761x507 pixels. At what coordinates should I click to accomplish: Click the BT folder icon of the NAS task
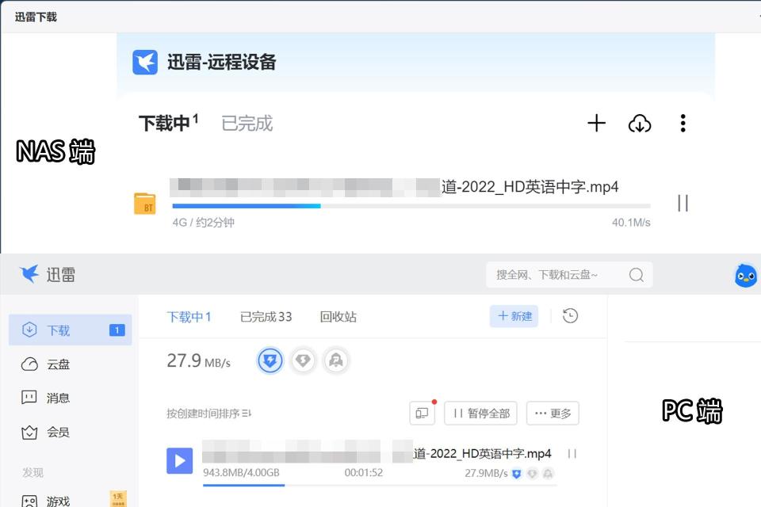click(144, 204)
